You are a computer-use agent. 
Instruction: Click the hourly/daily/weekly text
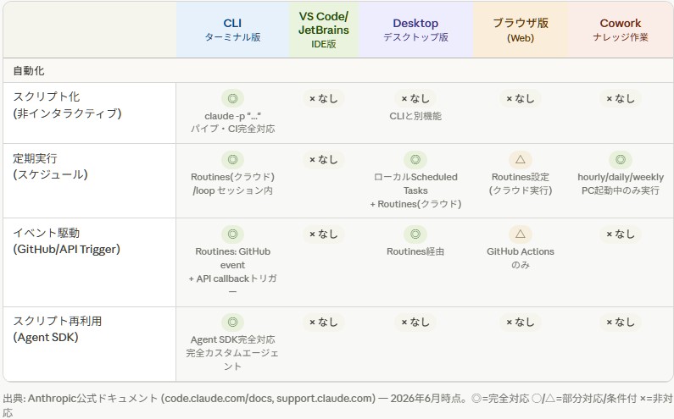[x=621, y=177]
